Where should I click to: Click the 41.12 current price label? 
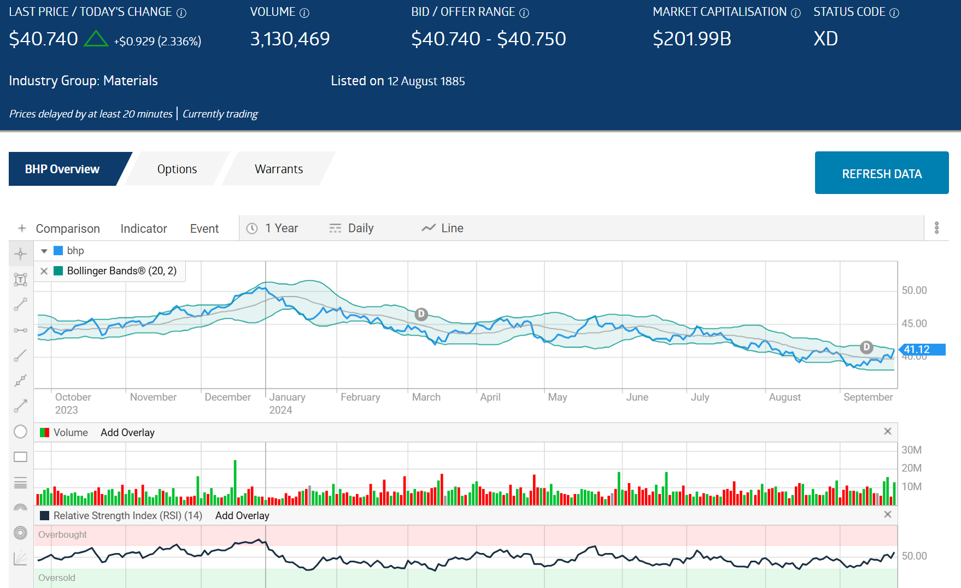click(x=923, y=349)
